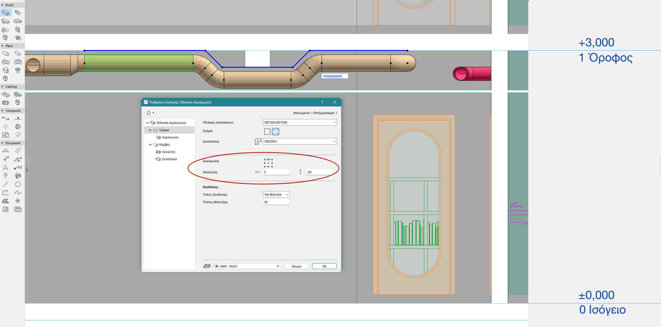Select the Label tool with A1 arrow
Screen dimensions: 661x327
pyautogui.click(x=18, y=168)
